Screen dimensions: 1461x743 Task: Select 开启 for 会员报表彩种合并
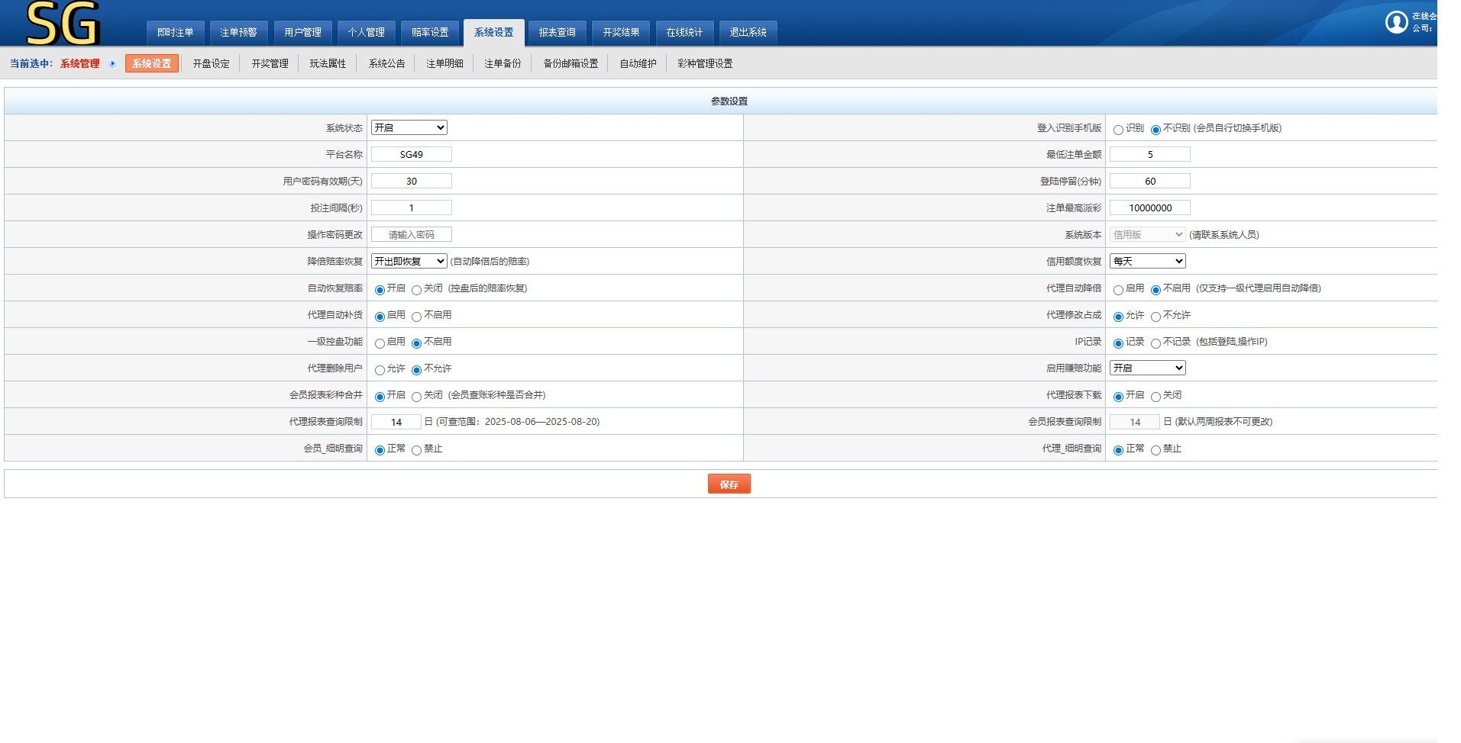coord(380,397)
